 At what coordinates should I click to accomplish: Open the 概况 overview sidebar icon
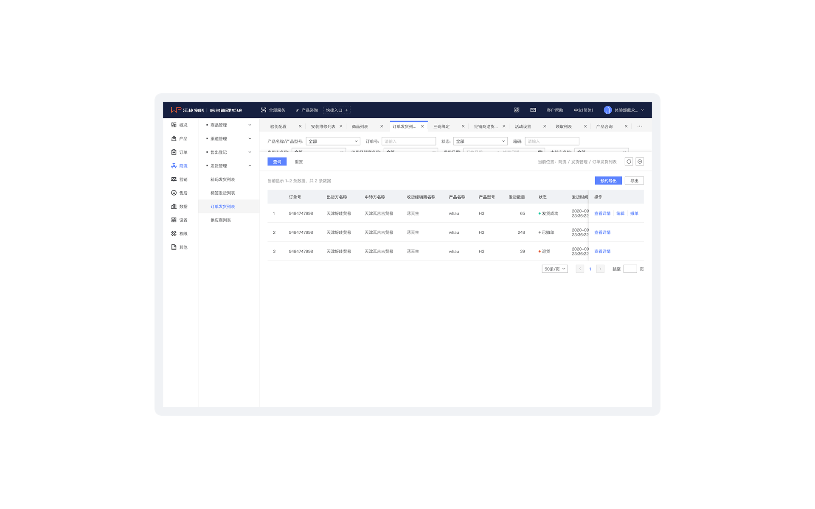174,125
